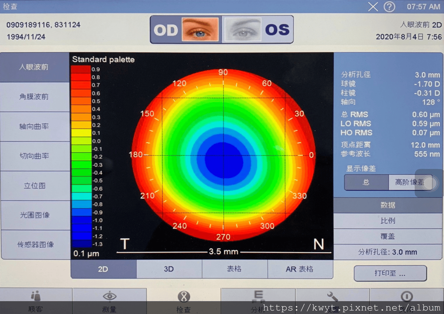Click the 0.1 yellow palette swatch
The image size is (444, 314).
tap(81, 133)
